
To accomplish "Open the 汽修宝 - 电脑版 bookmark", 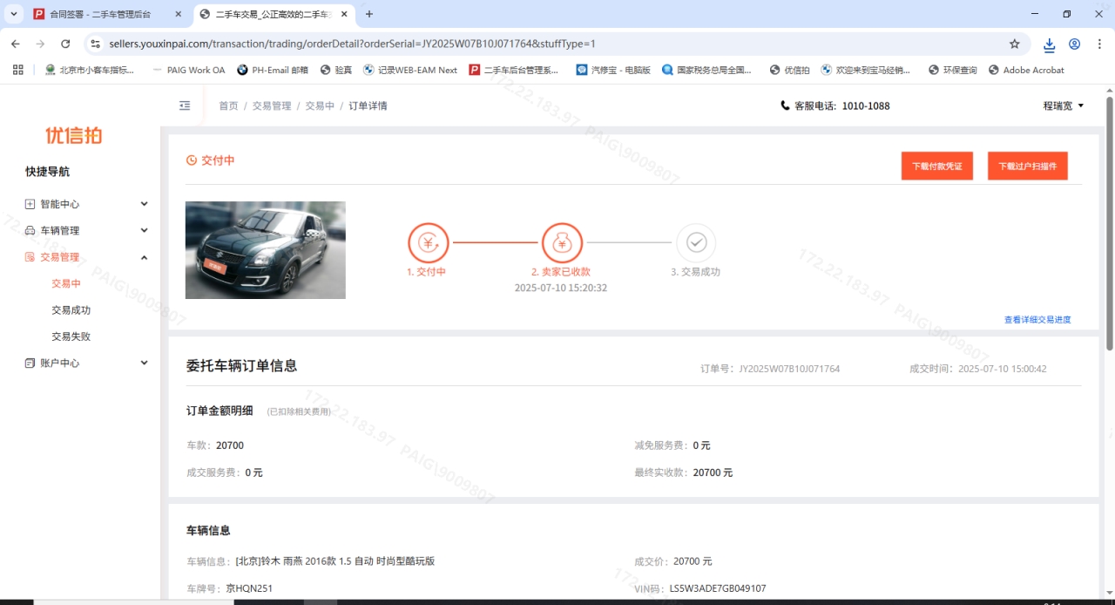I will click(613, 70).
